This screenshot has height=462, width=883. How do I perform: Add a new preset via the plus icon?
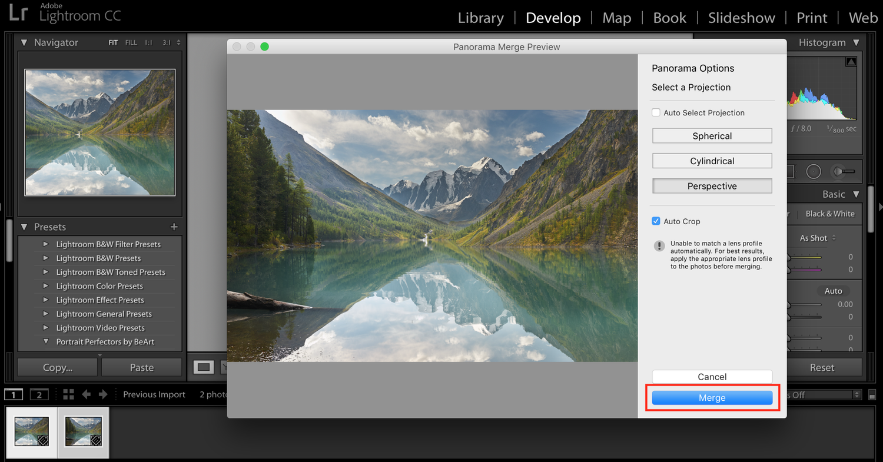pos(174,227)
